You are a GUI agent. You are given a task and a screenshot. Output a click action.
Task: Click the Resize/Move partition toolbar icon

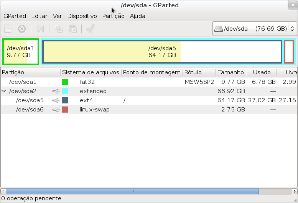click(40, 29)
